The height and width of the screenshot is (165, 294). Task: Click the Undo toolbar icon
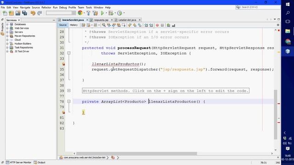tap(33, 13)
